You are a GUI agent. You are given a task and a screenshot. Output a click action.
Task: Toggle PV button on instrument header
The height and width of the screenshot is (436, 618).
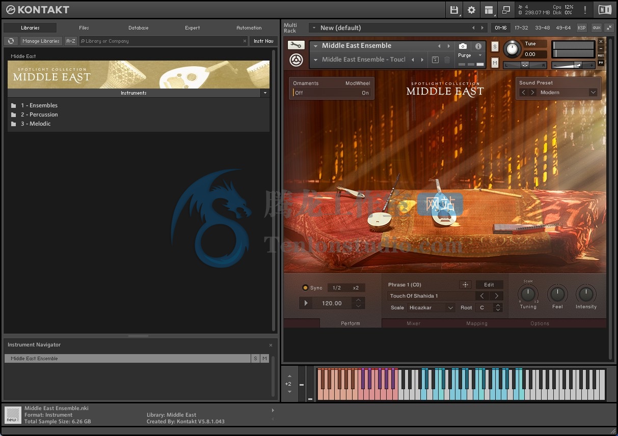[601, 63]
